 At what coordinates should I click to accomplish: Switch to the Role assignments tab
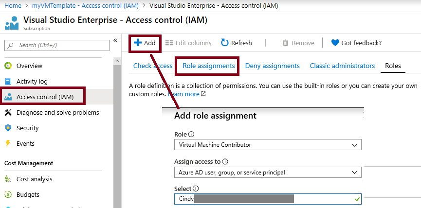(209, 66)
